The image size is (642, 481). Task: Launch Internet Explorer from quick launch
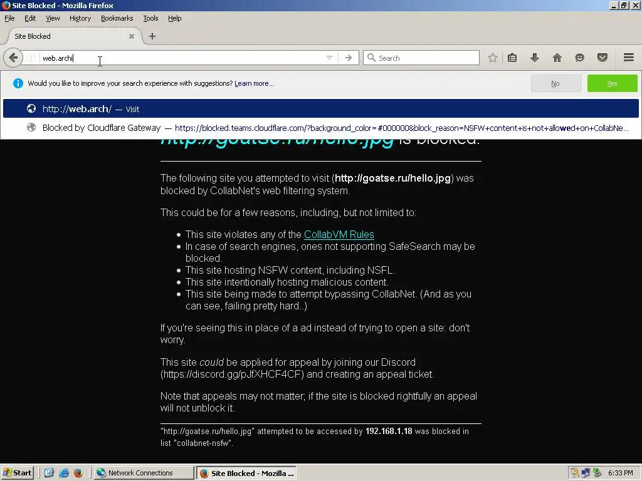coord(64,473)
